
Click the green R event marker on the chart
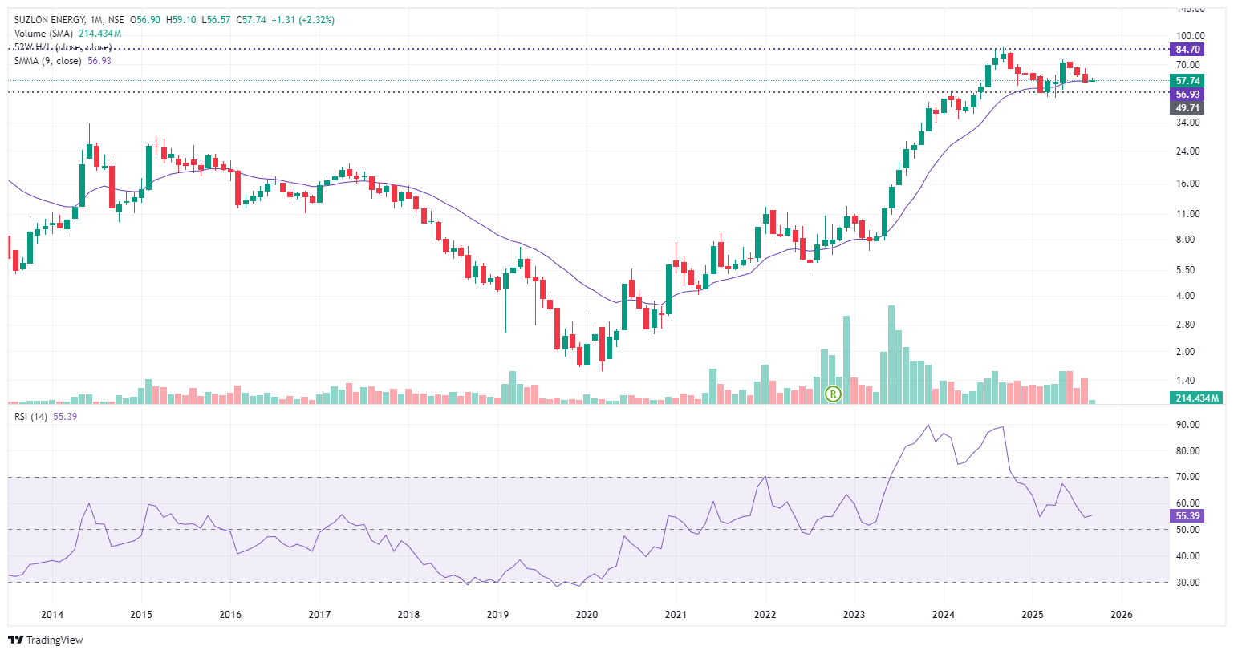click(x=833, y=394)
